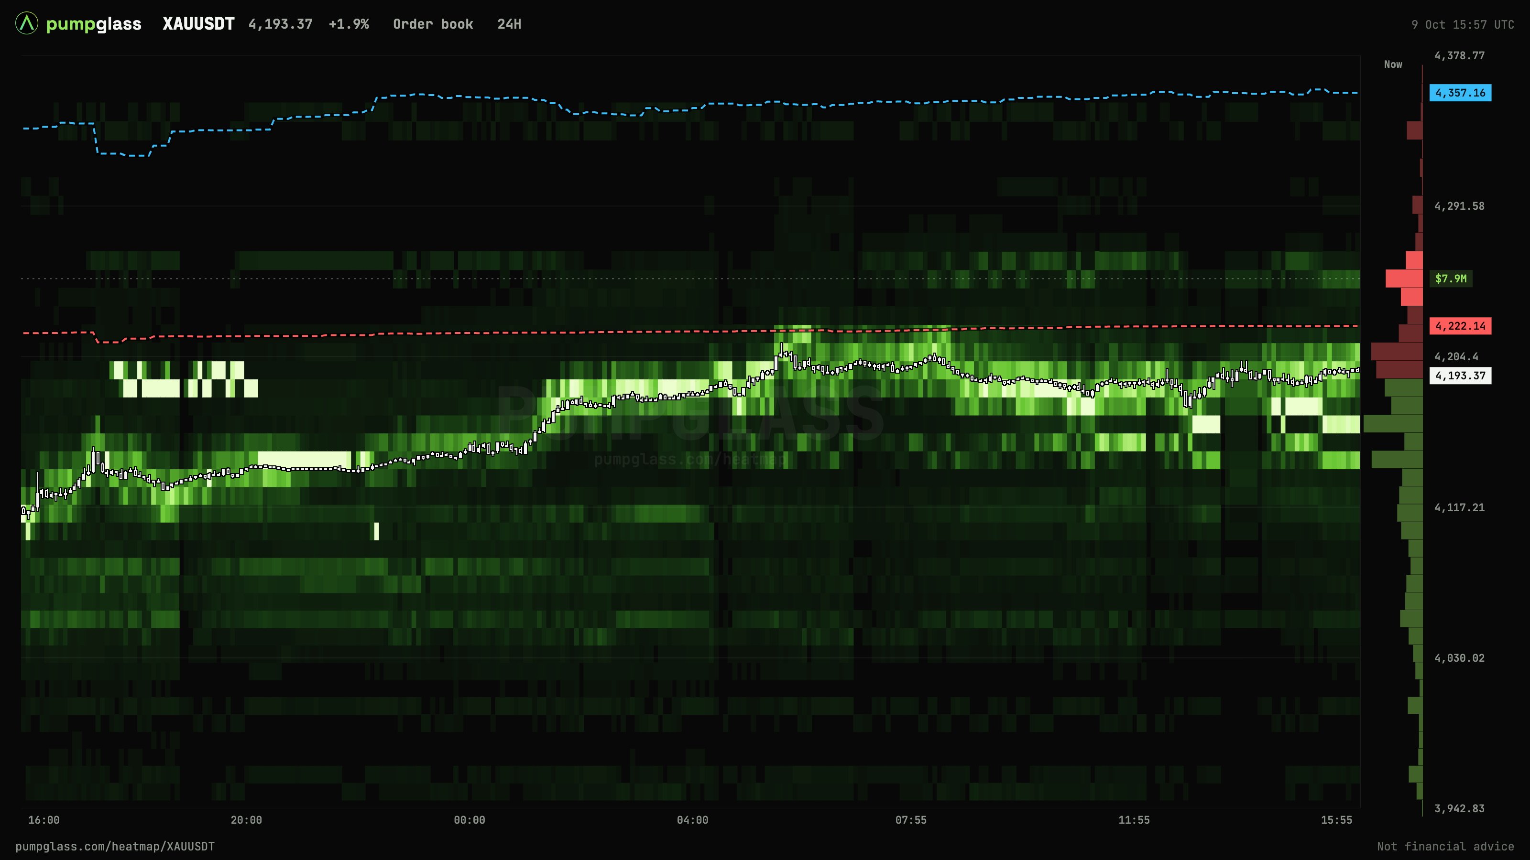This screenshot has height=860, width=1530.
Task: Click the green $7.9M volume tag
Action: [x=1451, y=279]
